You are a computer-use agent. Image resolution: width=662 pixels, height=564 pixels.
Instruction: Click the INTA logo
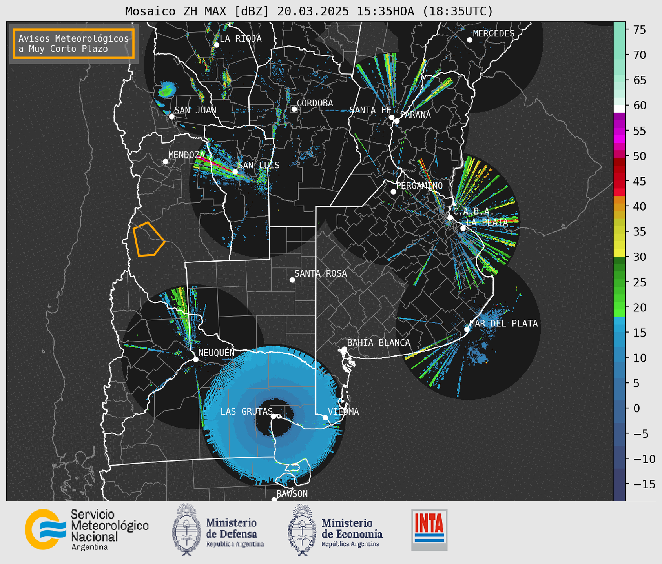pos(429,530)
